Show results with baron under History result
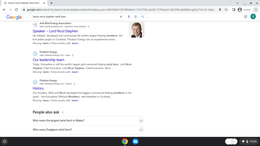260x146 pixels. (75, 101)
